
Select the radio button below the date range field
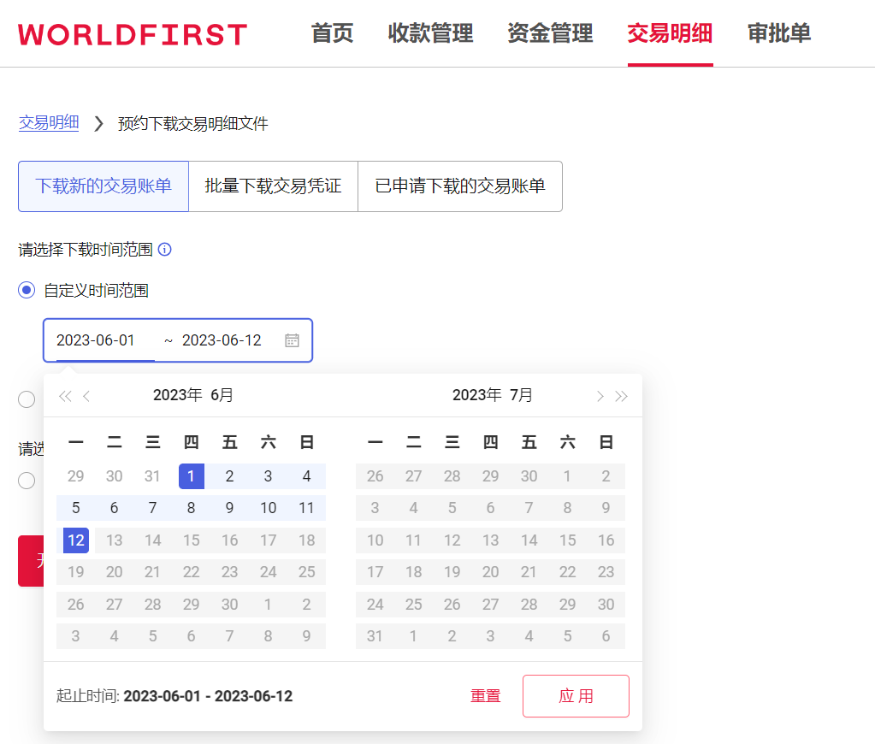(27, 399)
